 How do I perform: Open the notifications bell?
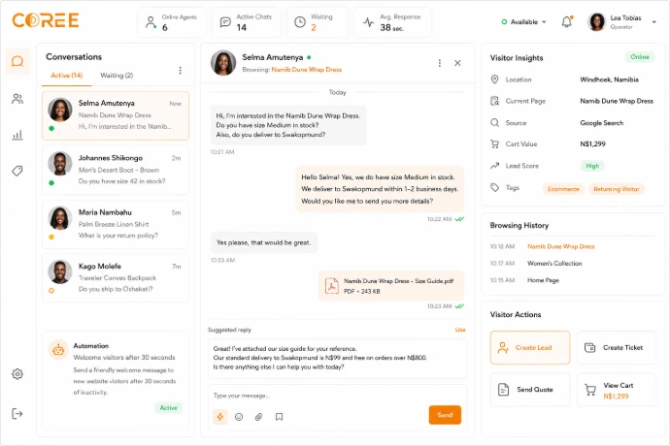(567, 21)
